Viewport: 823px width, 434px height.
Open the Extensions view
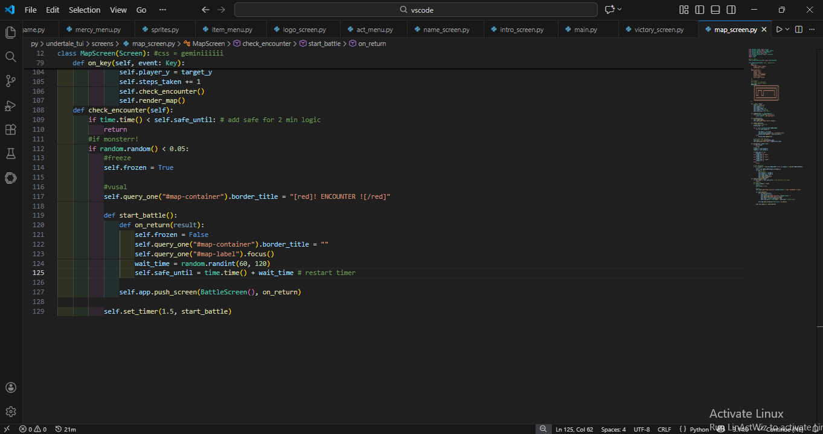pos(10,129)
